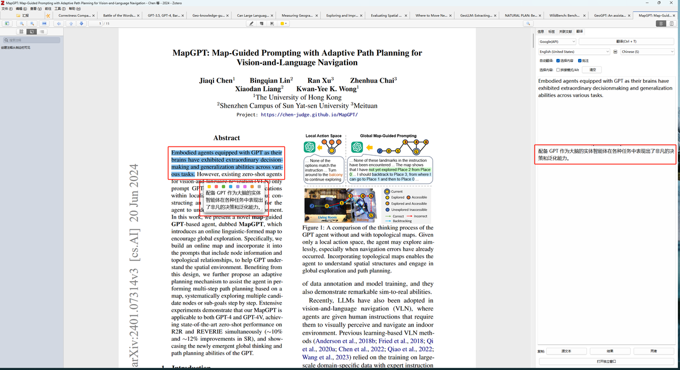Screen dimensions: 680x370
Task: Fit PDF page to width
Action: click(44, 23)
